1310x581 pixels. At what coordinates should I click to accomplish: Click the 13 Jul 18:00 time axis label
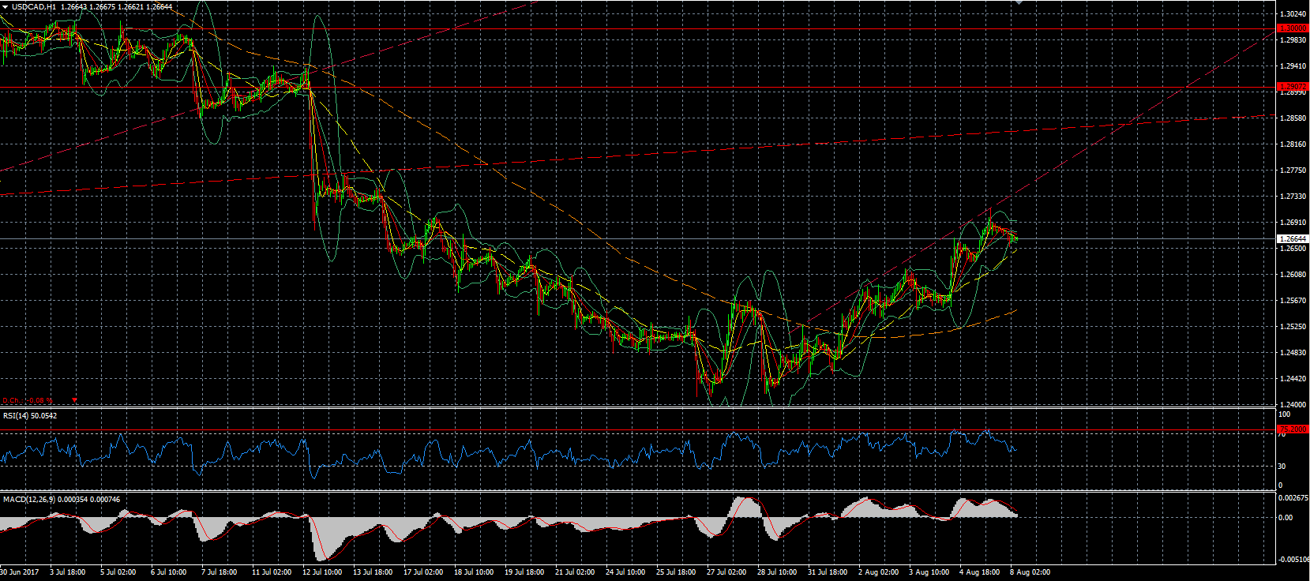tap(373, 572)
